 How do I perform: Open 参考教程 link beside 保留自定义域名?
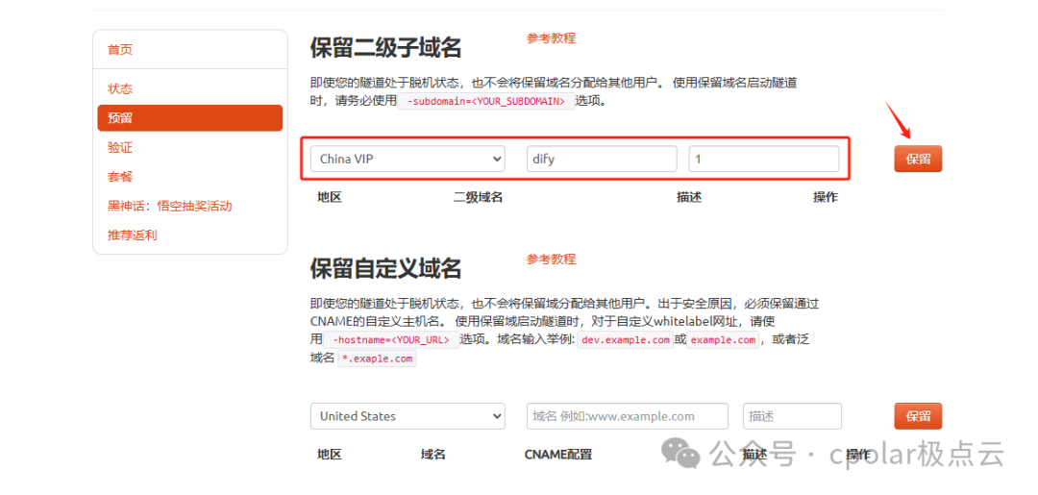[x=552, y=260]
